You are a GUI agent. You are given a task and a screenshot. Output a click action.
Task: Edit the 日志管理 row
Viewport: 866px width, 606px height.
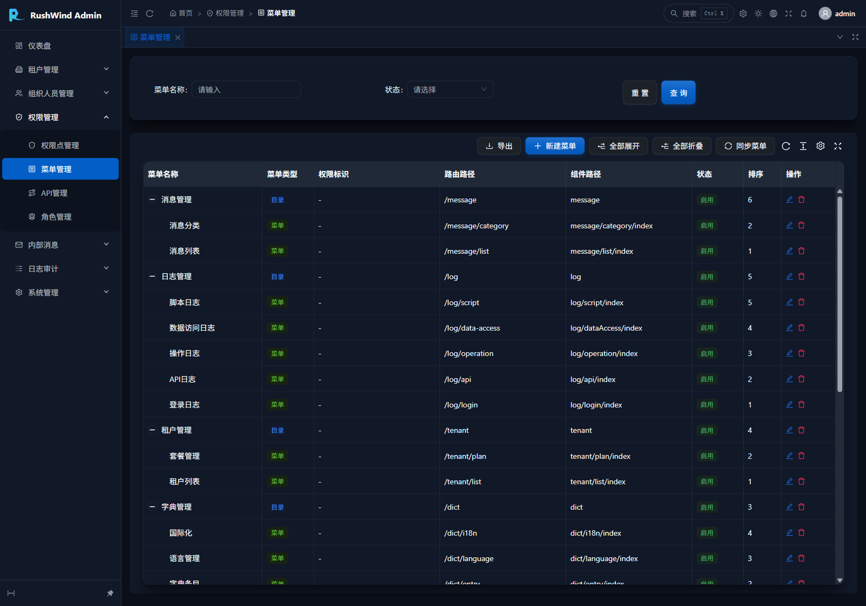(790, 276)
